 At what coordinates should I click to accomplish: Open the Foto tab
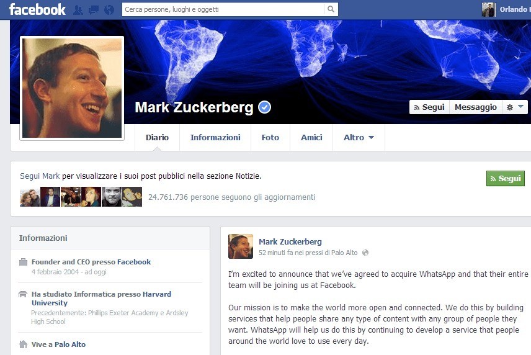pyautogui.click(x=270, y=138)
